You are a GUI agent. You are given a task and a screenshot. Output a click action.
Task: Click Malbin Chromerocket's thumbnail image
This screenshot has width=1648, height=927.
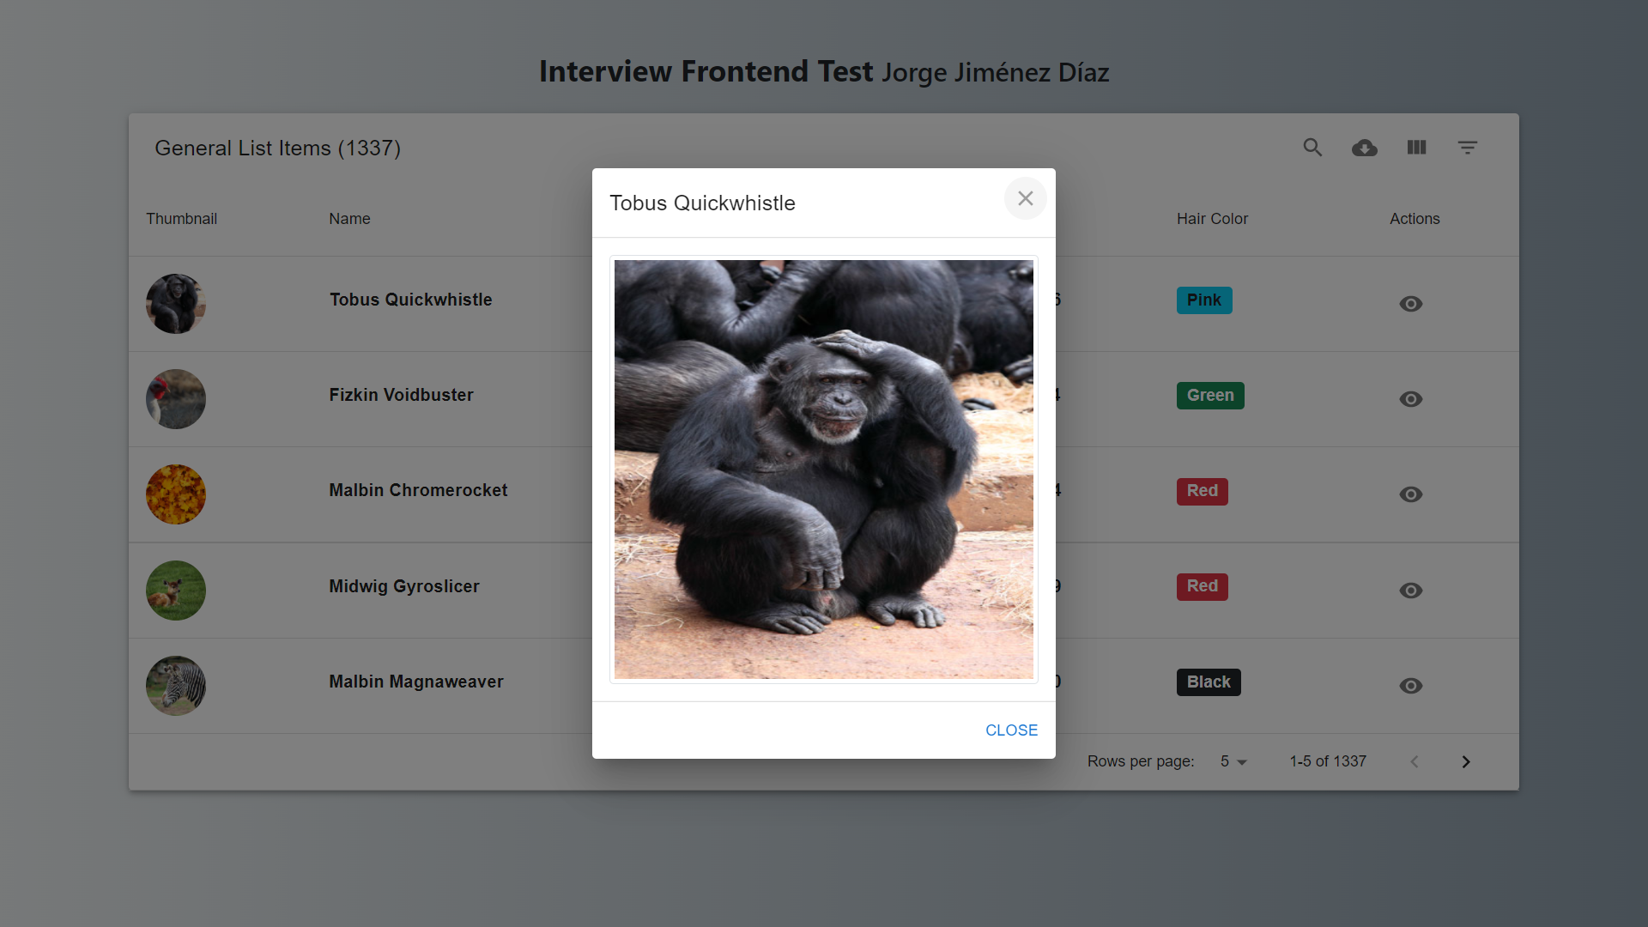pyautogui.click(x=176, y=494)
